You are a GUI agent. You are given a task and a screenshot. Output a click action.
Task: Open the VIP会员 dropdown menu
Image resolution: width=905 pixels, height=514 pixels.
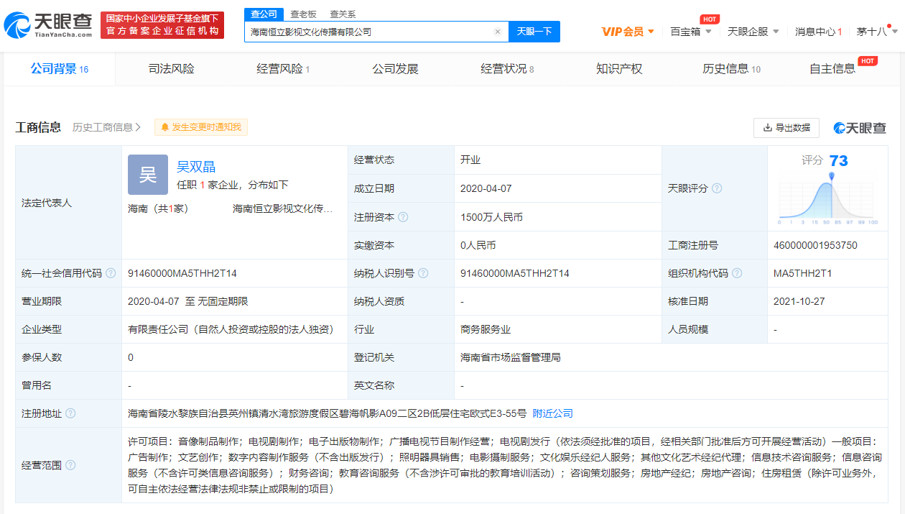(x=628, y=32)
